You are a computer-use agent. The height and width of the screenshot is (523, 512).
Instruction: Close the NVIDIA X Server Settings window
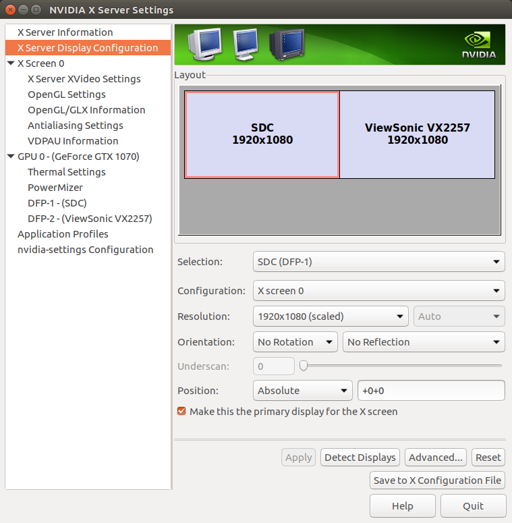tap(10, 9)
